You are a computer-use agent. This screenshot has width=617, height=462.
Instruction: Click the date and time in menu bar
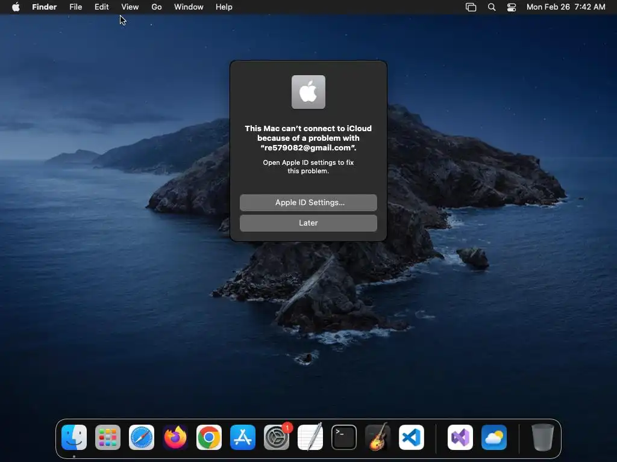pos(566,7)
